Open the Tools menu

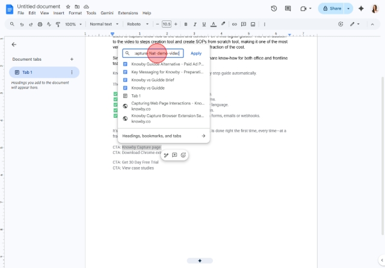[91, 13]
